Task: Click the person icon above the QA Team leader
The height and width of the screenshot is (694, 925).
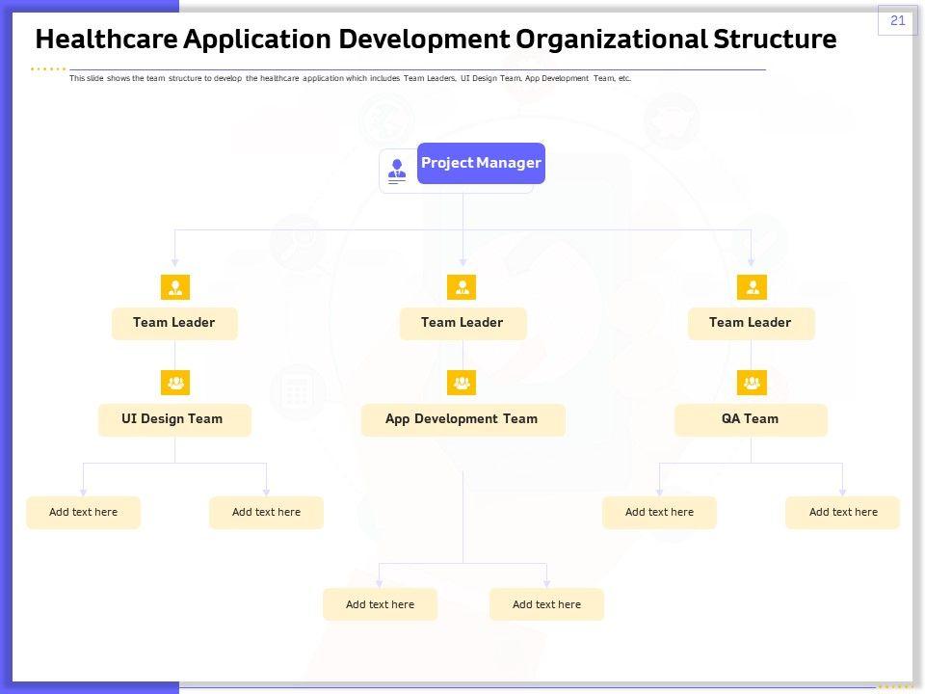Action: [752, 287]
